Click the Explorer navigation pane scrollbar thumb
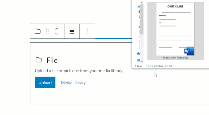Screen dimensions: 209x115 point(142,19)
